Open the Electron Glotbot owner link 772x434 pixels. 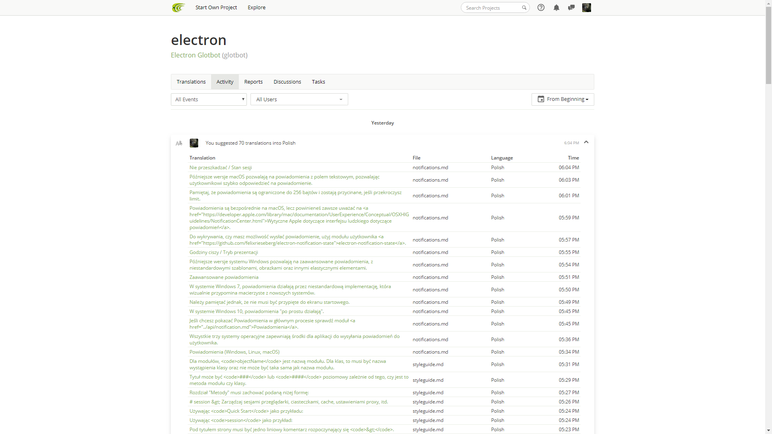pyautogui.click(x=195, y=55)
